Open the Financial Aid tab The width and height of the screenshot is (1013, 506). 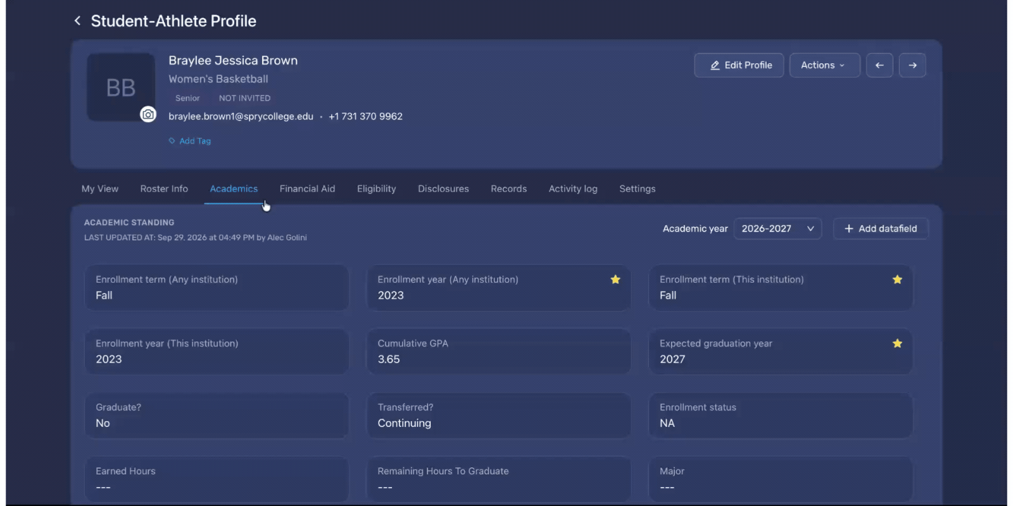(x=307, y=188)
